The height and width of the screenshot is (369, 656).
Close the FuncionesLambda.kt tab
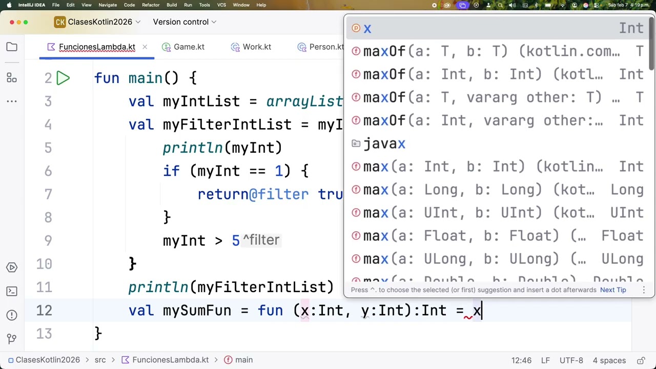click(145, 47)
